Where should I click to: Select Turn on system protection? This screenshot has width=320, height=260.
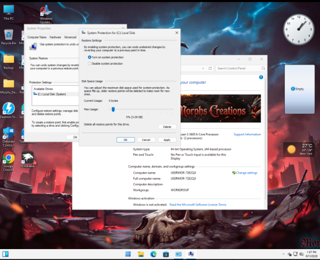pyautogui.click(x=106, y=57)
